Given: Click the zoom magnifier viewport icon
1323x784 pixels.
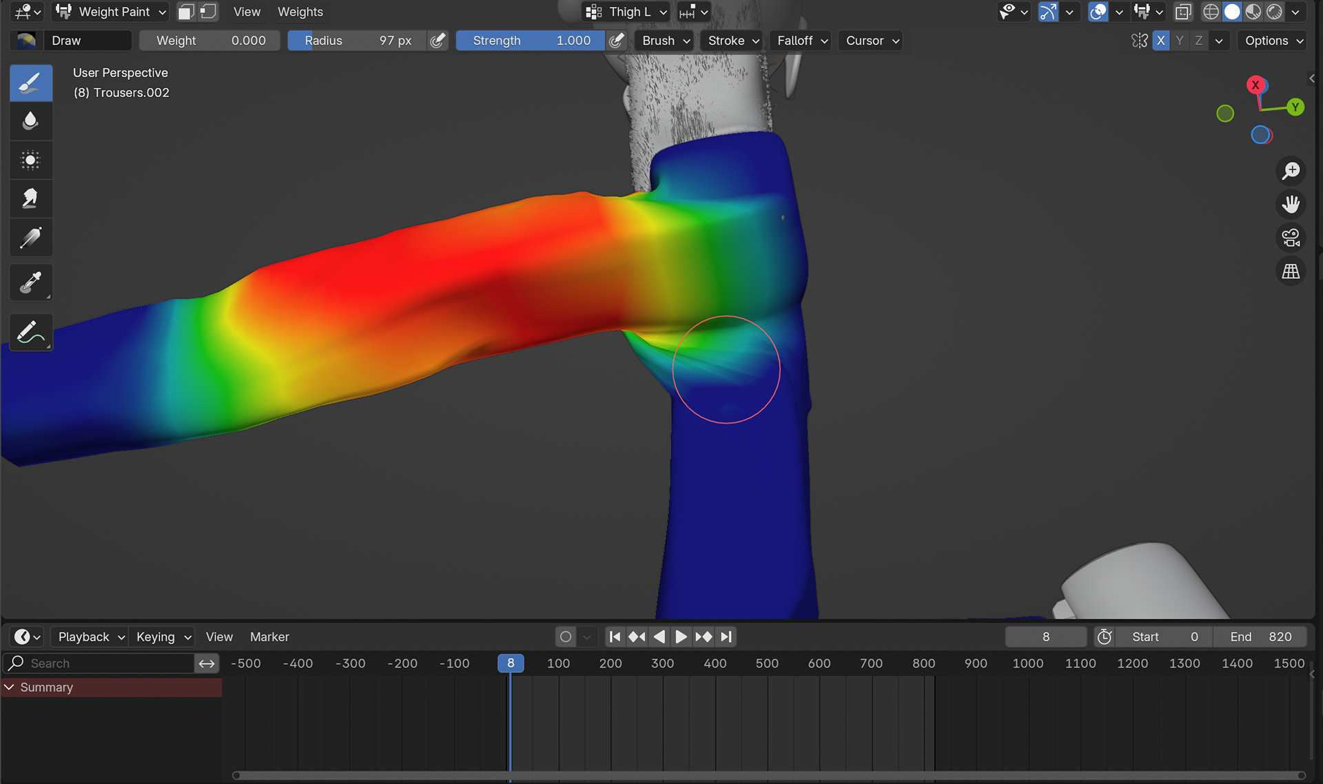Looking at the screenshot, I should tap(1291, 171).
